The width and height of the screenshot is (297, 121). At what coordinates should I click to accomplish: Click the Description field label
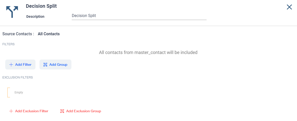pyautogui.click(x=35, y=16)
